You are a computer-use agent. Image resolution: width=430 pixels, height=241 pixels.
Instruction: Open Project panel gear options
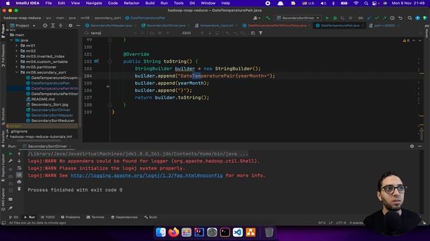click(x=71, y=25)
